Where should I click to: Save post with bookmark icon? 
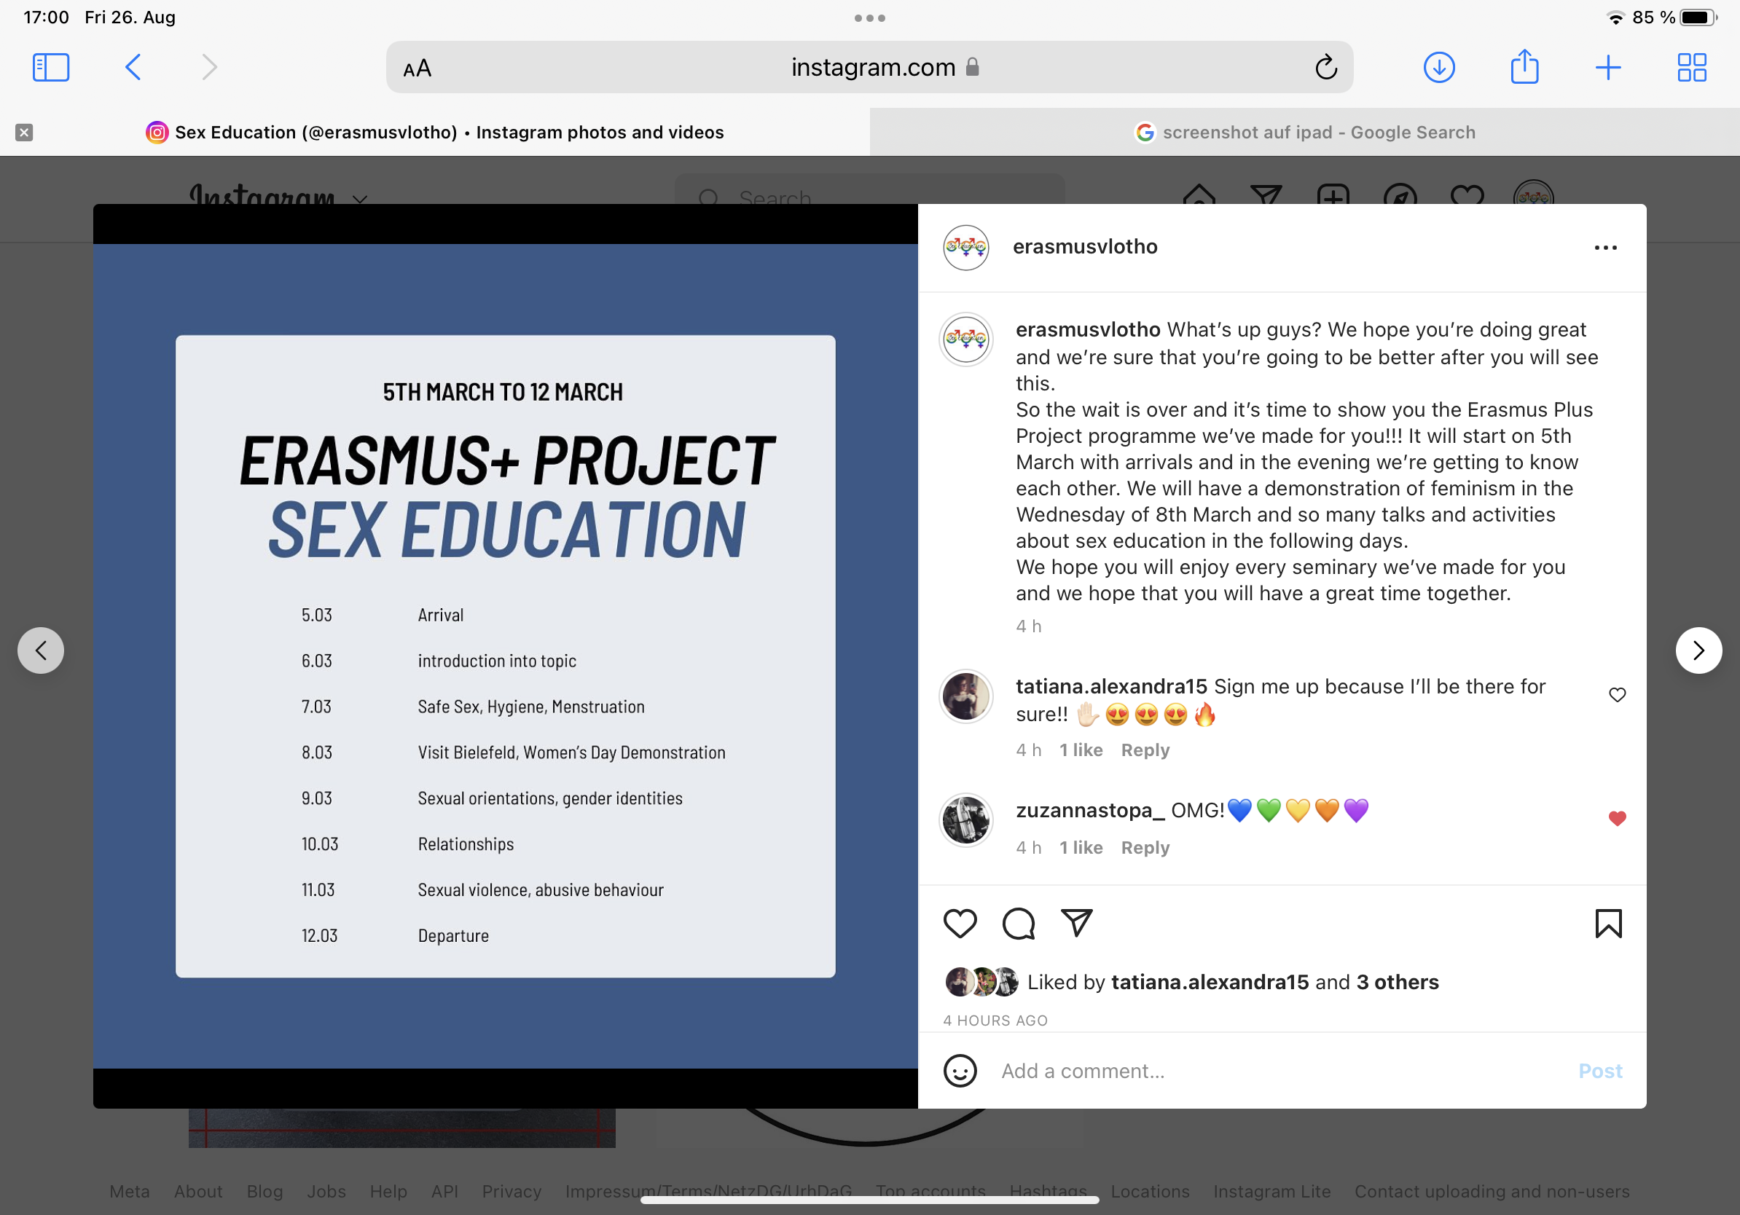(1608, 924)
